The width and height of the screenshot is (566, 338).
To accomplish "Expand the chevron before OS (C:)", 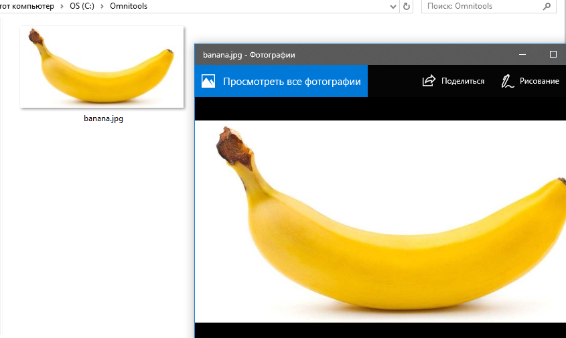I will (x=62, y=7).
